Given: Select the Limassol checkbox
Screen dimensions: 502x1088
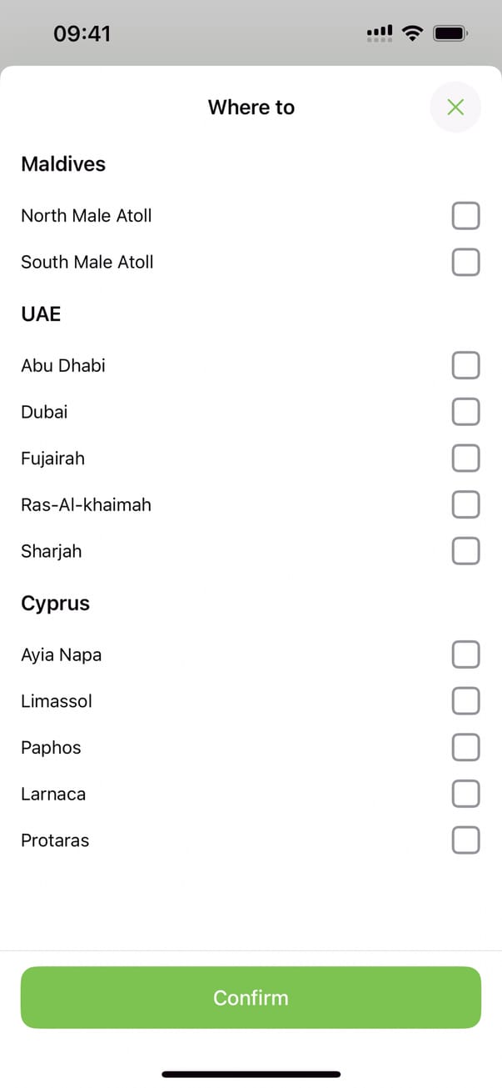Looking at the screenshot, I should pos(465,701).
